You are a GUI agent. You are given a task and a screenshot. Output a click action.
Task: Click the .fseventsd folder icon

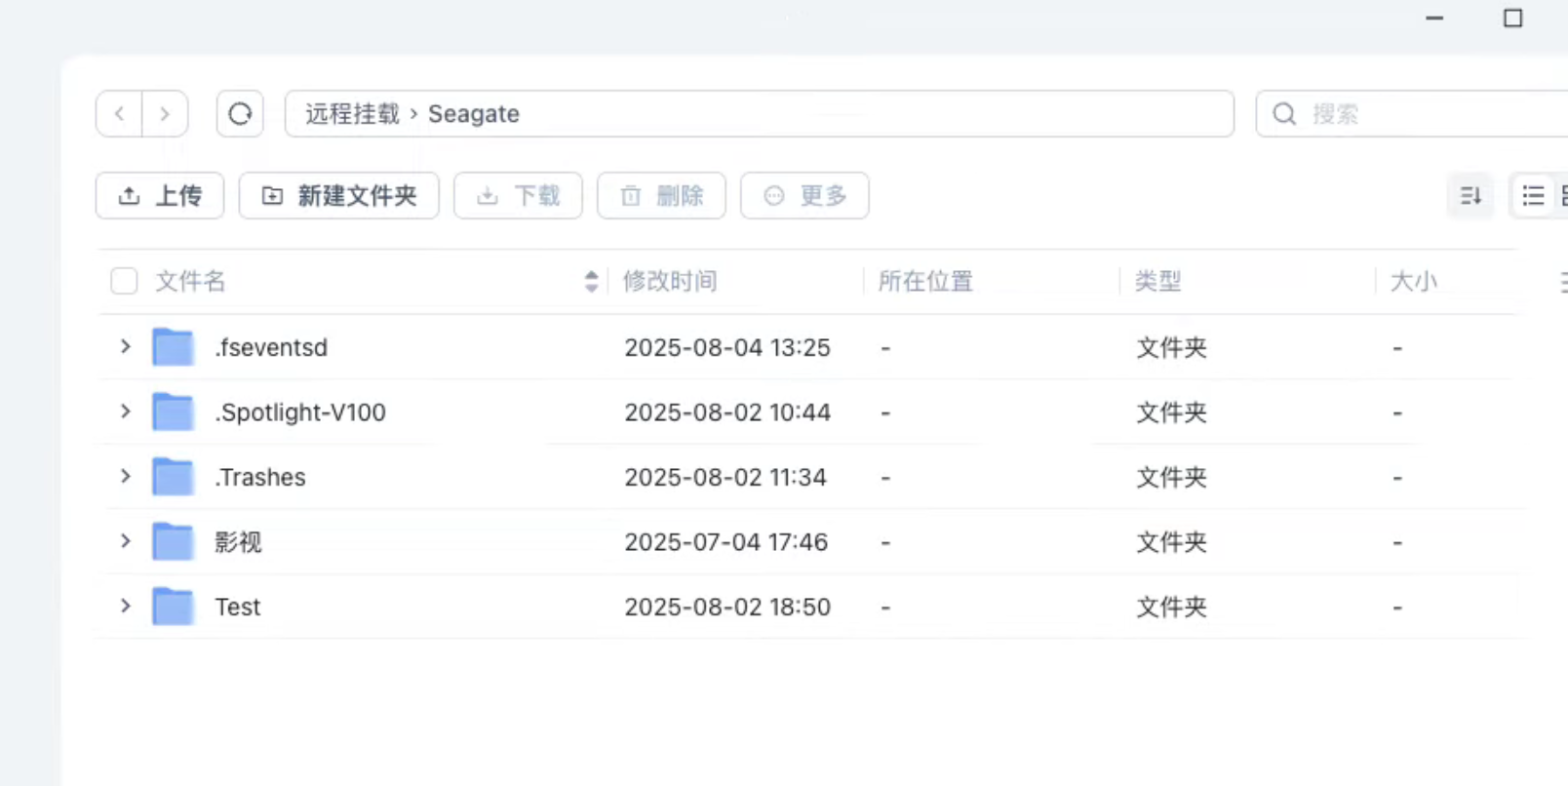tap(173, 347)
